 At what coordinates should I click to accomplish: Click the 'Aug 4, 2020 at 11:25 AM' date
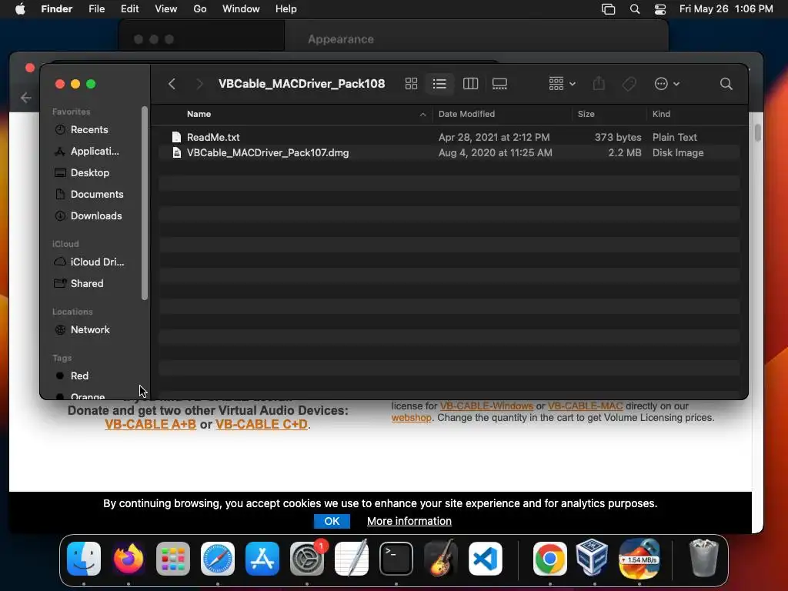click(x=495, y=153)
